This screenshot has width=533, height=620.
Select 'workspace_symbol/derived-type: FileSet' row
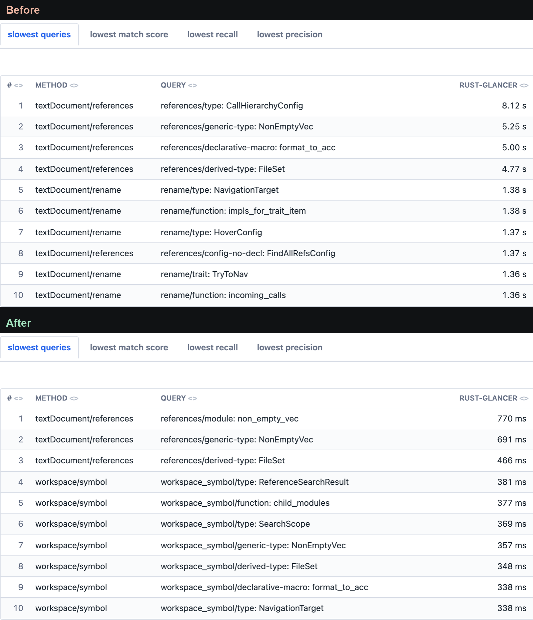pos(266,566)
